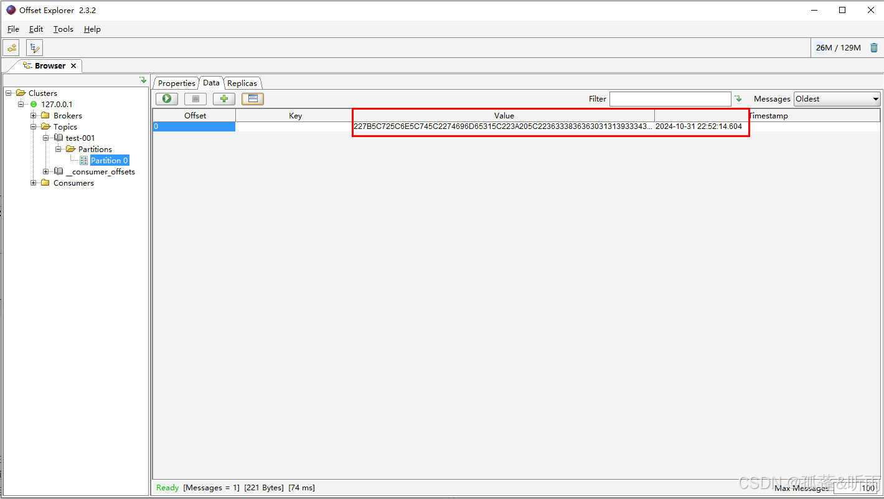
Task: Expand the __consumer_offsets topic node
Action: pos(46,171)
